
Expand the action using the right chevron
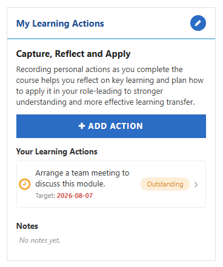pos(196,185)
